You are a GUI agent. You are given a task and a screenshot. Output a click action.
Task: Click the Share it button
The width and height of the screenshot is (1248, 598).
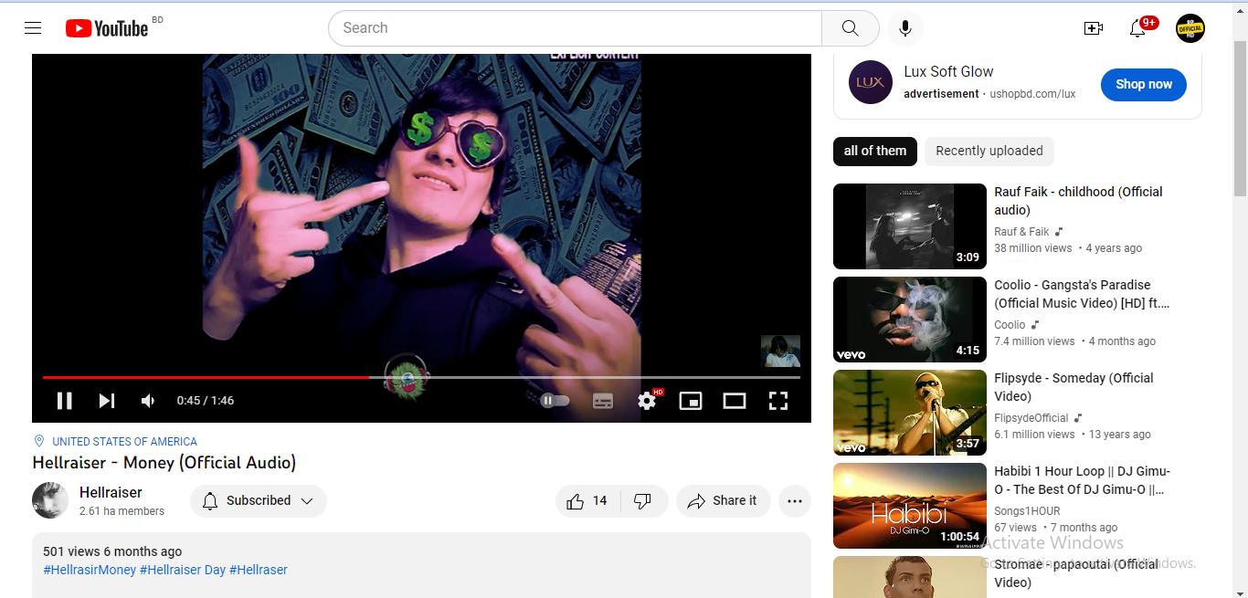(x=723, y=501)
